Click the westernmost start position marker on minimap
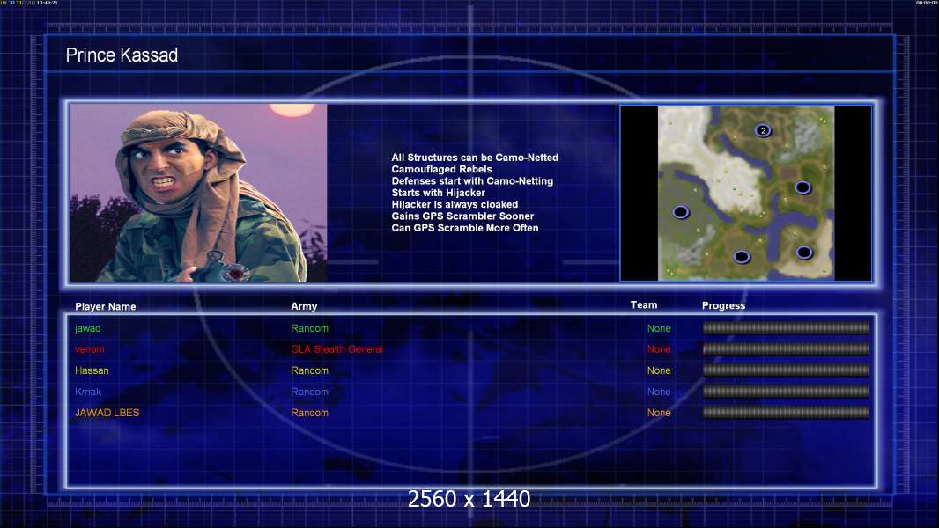Screen dimensions: 939x528 tap(680, 212)
